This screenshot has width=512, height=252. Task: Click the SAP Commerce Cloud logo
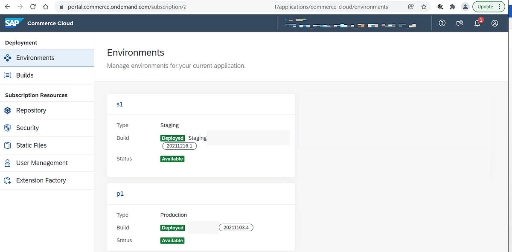(x=14, y=23)
